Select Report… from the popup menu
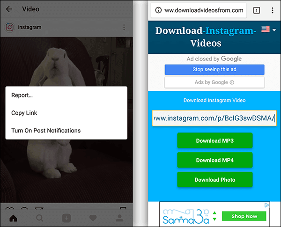Screen dimensions: 281x227 [67, 95]
